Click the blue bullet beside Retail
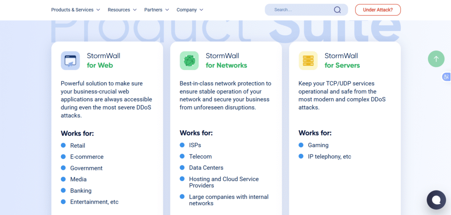Image resolution: width=451 pixels, height=215 pixels. click(63, 146)
